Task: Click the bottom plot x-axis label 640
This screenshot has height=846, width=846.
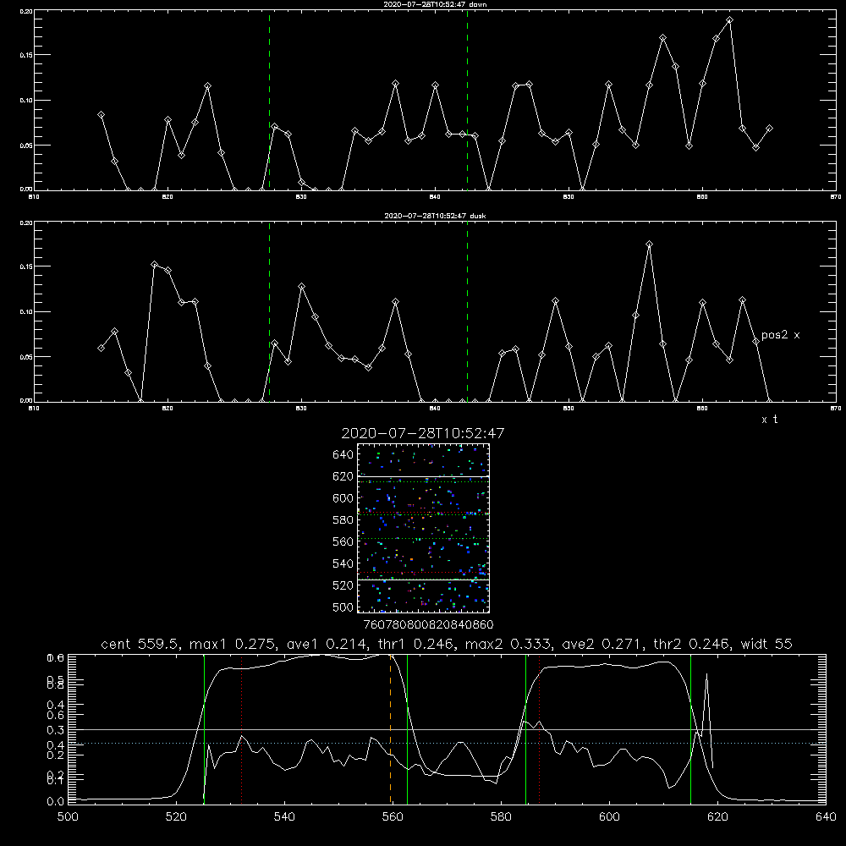Action: (x=826, y=817)
